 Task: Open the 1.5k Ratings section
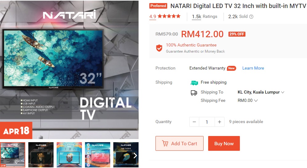[204, 17]
